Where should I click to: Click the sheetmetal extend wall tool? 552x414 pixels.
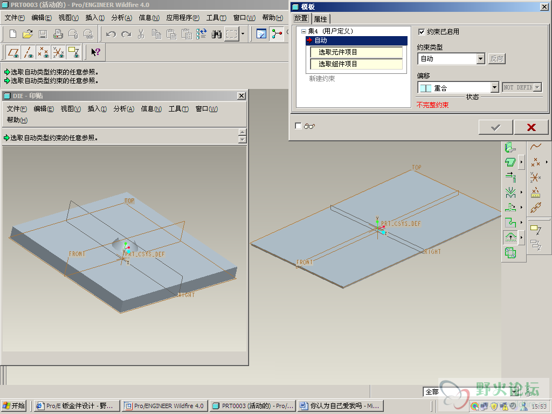click(x=510, y=177)
